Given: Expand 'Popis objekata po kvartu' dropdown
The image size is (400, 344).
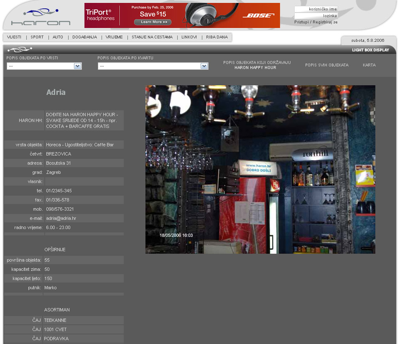Looking at the screenshot, I should pyautogui.click(x=153, y=66).
